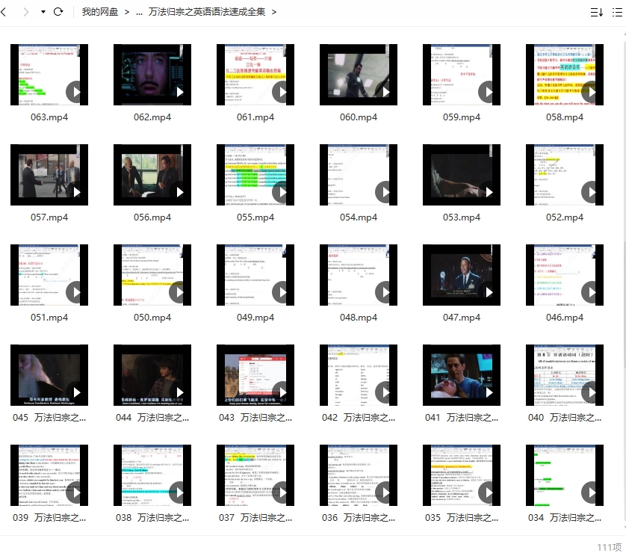
Task: Click play icon on 055.mp4
Action: 282,192
